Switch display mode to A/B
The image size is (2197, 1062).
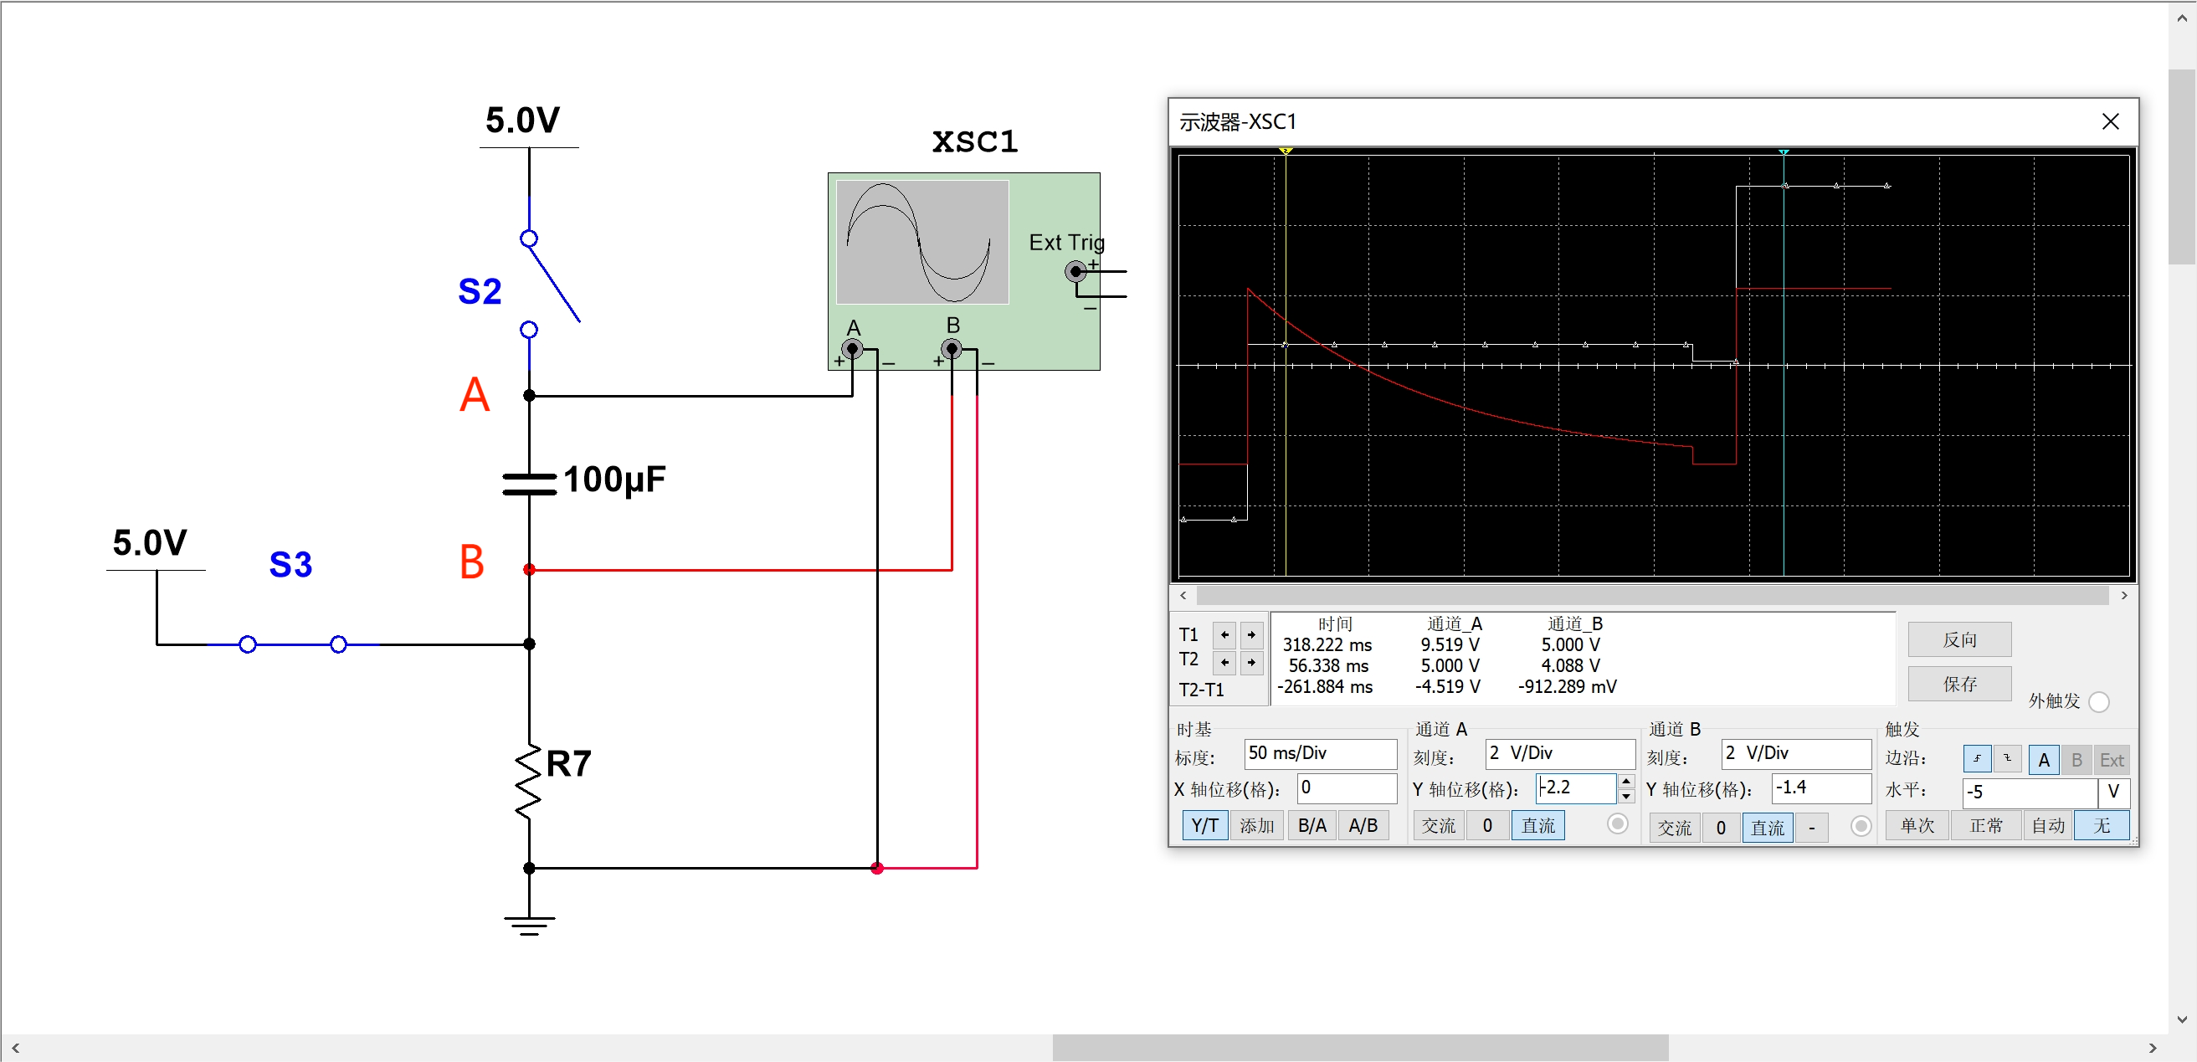pos(1363,826)
